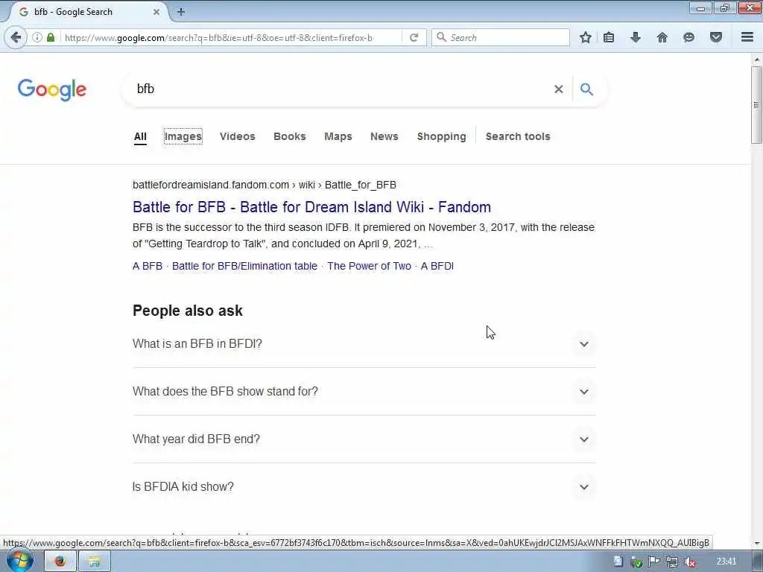This screenshot has height=572, width=763.
Task: Switch to Shopping results tab
Action: tap(441, 137)
